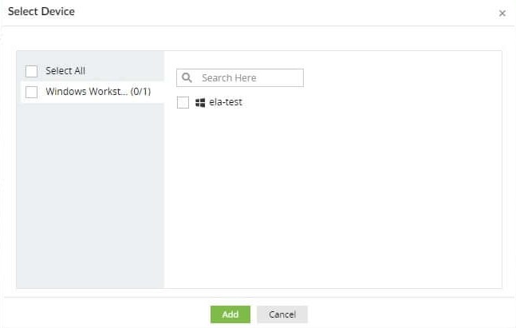516x328 pixels.
Task: Close the Select Device dialog
Action: click(502, 14)
